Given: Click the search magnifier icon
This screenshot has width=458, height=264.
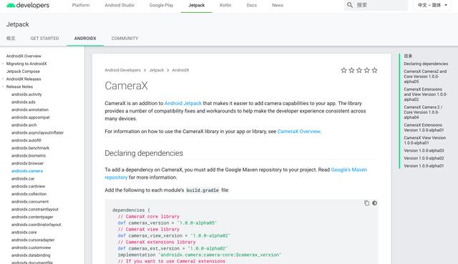Looking at the screenshot, I should [350, 5].
